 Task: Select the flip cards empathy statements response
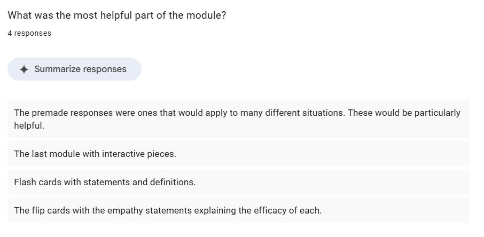[238, 210]
